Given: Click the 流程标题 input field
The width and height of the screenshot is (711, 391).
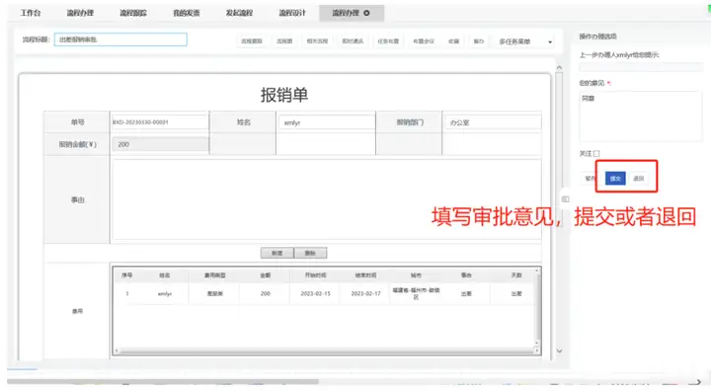Looking at the screenshot, I should click(x=120, y=39).
